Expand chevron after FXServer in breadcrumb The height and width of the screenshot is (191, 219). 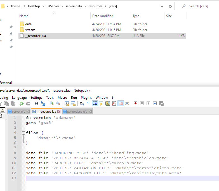tap(62, 6)
